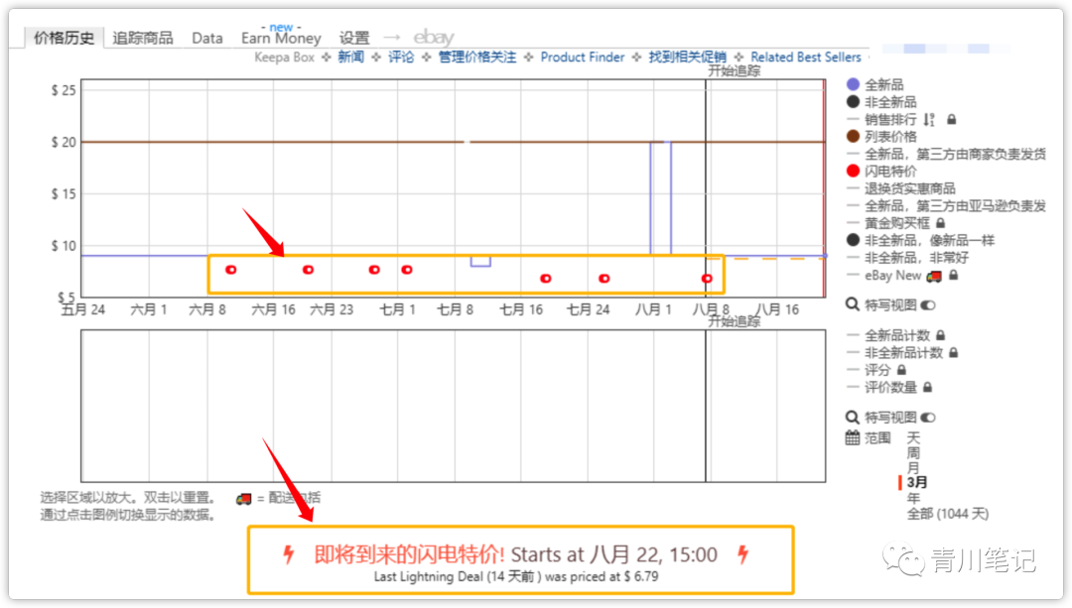Screen dimensions: 1072x608
Task: Toggle 退换货实惠商品 legend entry
Action: pos(910,188)
